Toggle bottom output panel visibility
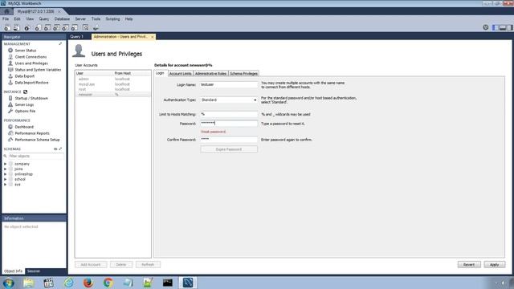The height and width of the screenshot is (289, 514). coord(503,27)
